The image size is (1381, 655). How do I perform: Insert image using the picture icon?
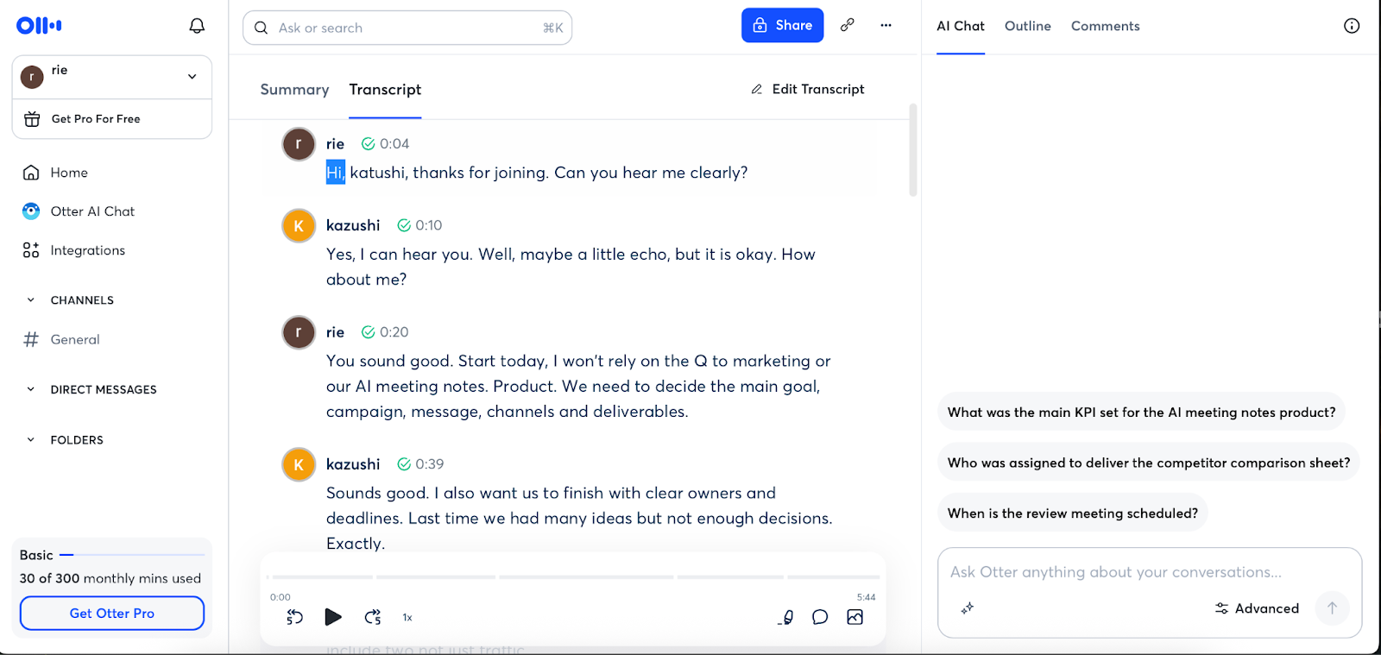click(855, 617)
